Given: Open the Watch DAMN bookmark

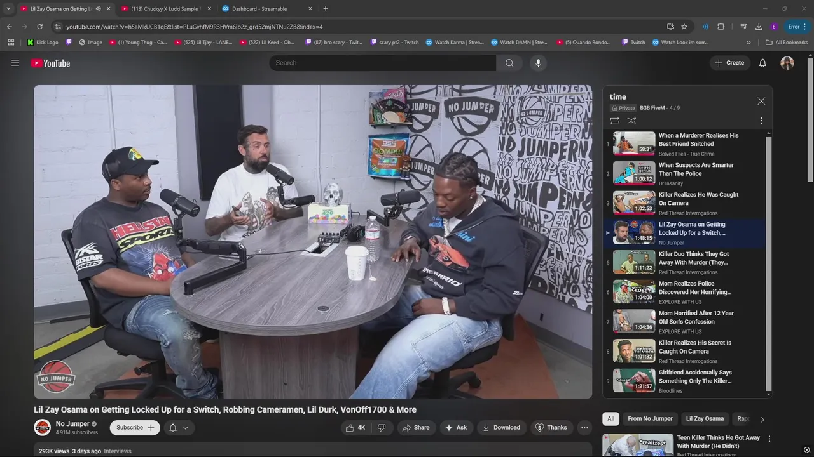Looking at the screenshot, I should coord(518,43).
